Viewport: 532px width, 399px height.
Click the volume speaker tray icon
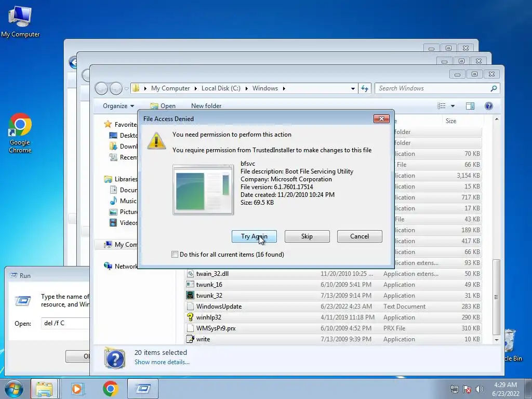click(480, 389)
